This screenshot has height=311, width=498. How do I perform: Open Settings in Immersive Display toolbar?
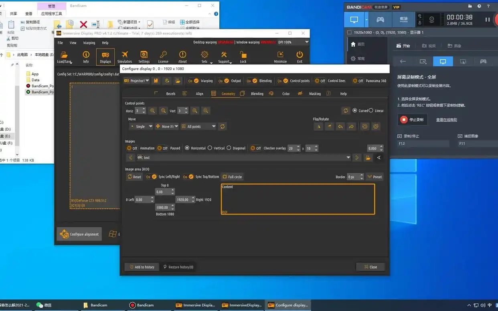(x=144, y=57)
